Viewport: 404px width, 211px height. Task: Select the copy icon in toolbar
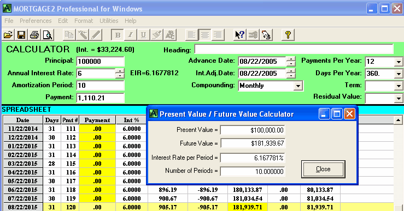coord(69,35)
